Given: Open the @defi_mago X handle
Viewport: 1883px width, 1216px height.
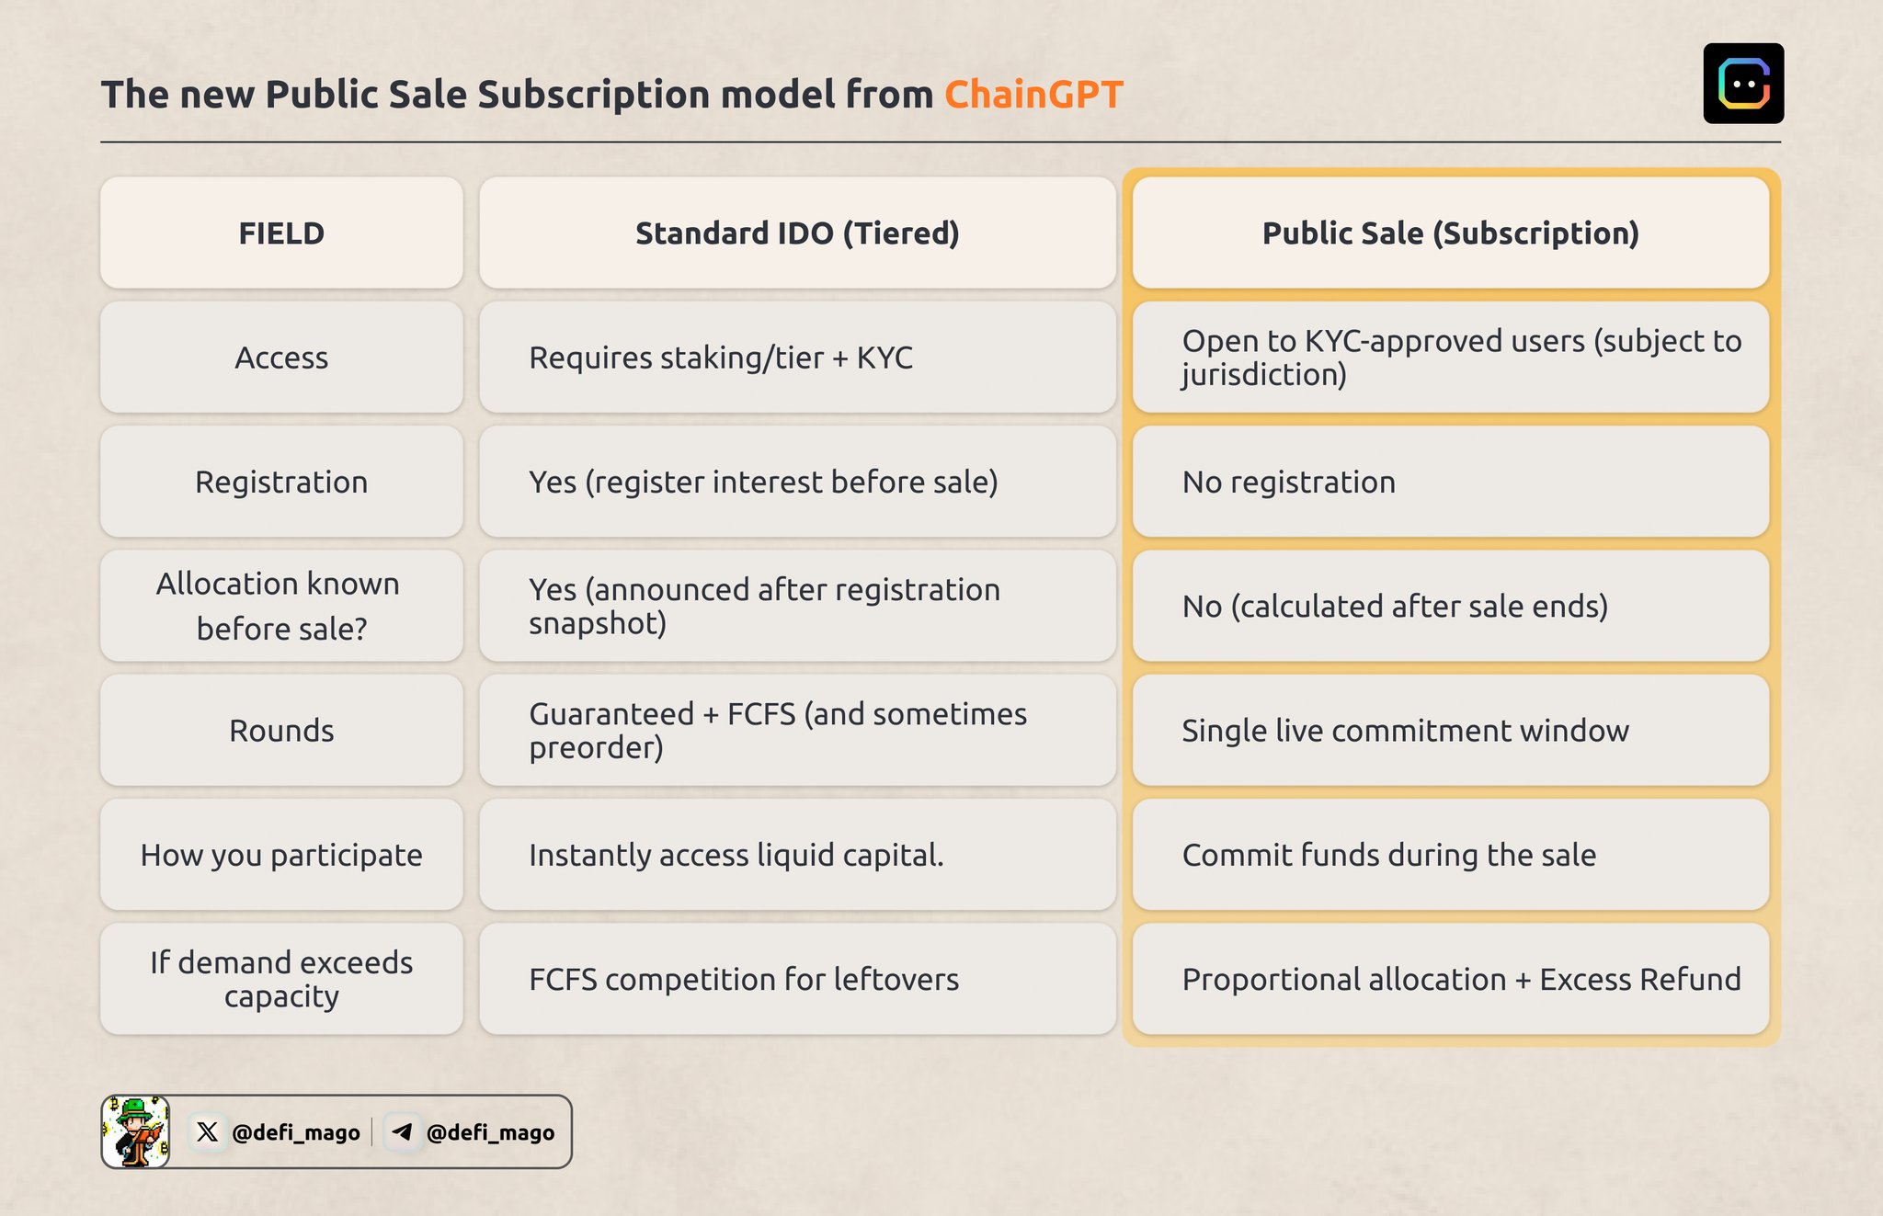Looking at the screenshot, I should point(296,1132).
